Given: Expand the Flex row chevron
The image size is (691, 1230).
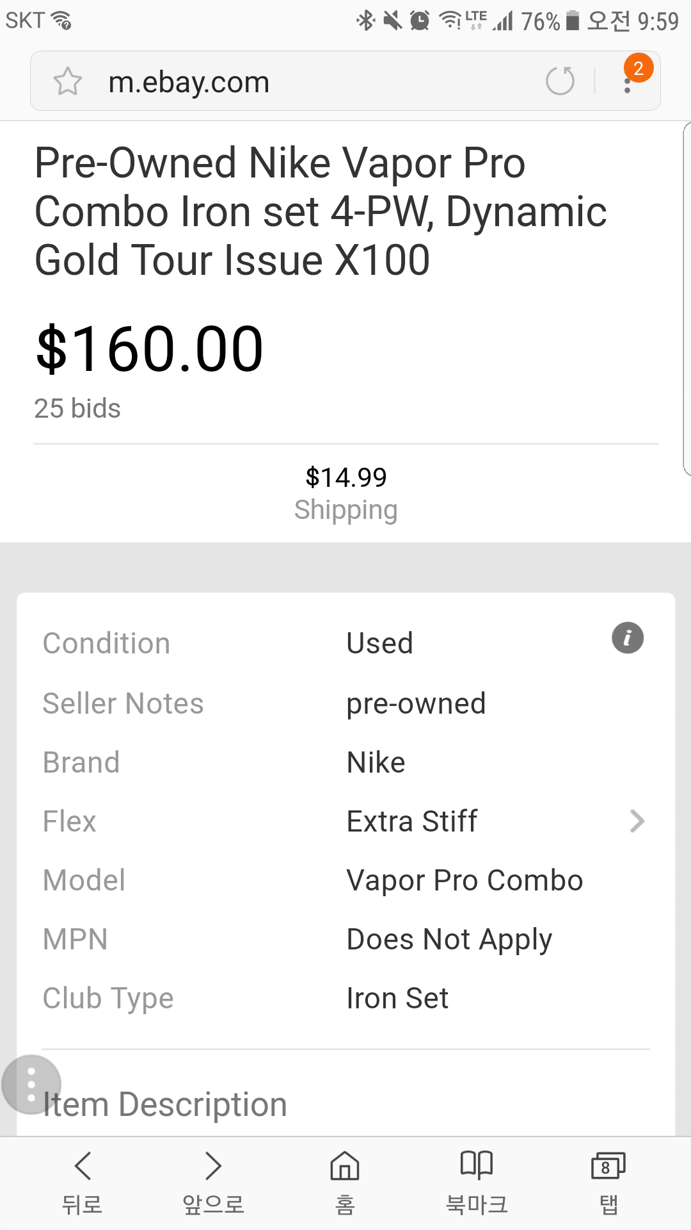Looking at the screenshot, I should (x=637, y=821).
